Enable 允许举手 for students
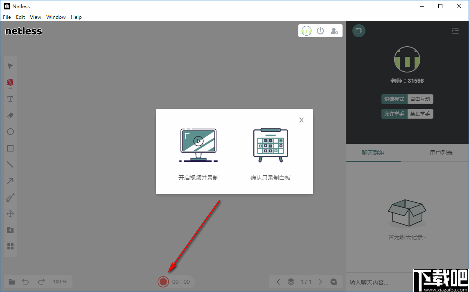Viewport: 469px width, 292px height. (x=394, y=113)
